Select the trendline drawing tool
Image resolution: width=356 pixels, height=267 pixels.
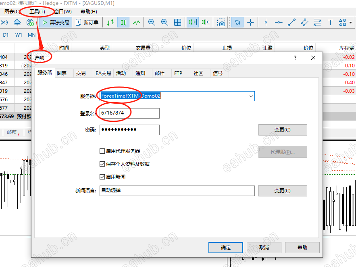[291, 22]
